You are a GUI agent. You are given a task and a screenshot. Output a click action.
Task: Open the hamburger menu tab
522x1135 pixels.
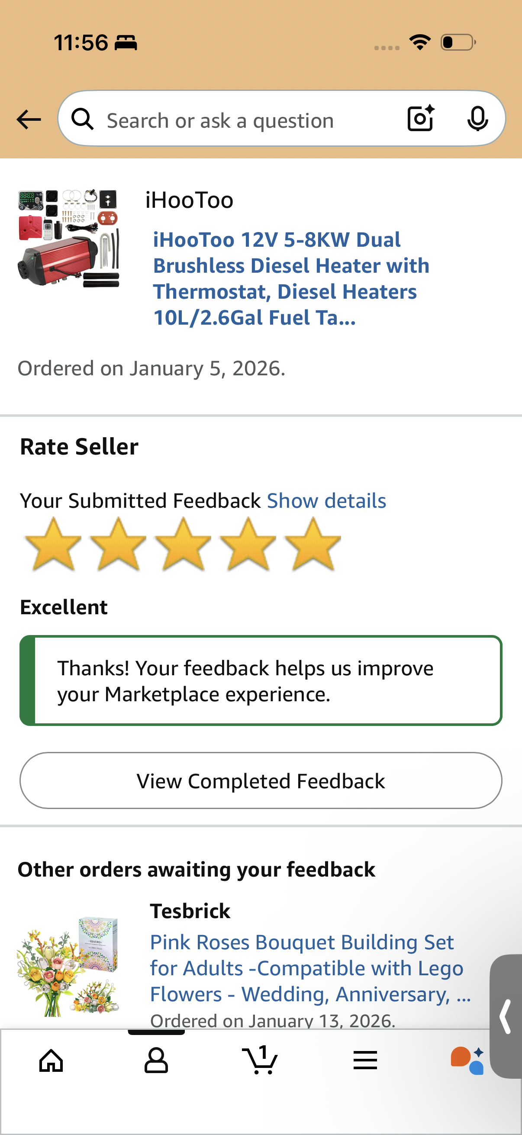pyautogui.click(x=365, y=1060)
